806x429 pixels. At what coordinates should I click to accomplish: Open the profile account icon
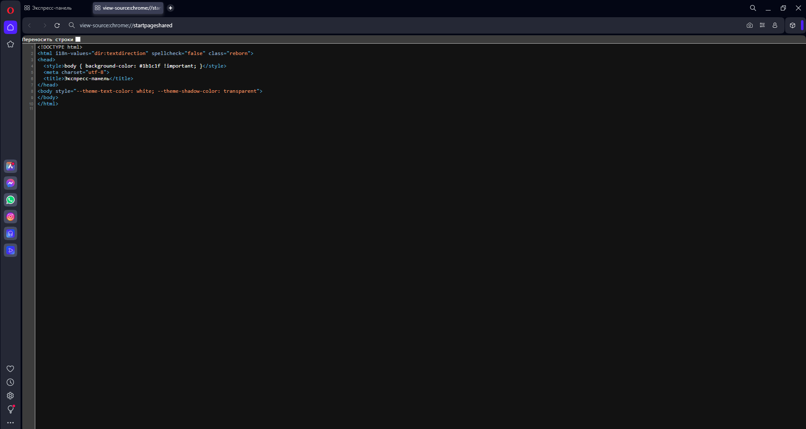click(775, 26)
